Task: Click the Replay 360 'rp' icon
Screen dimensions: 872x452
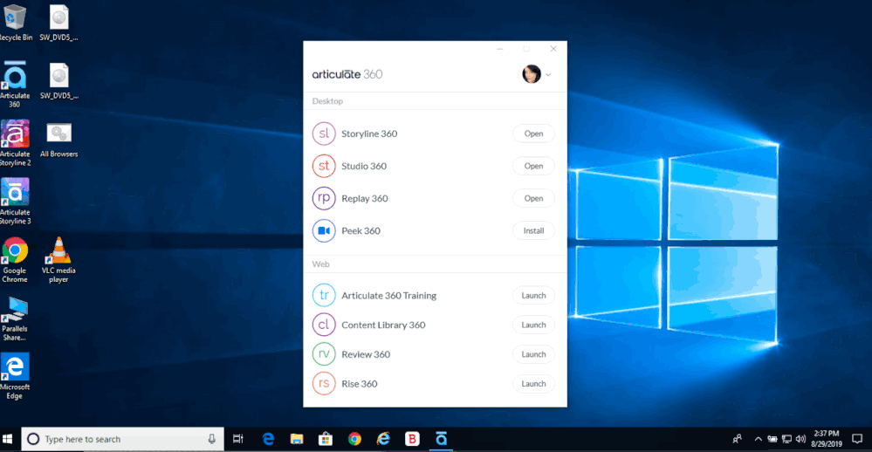Action: click(x=324, y=198)
